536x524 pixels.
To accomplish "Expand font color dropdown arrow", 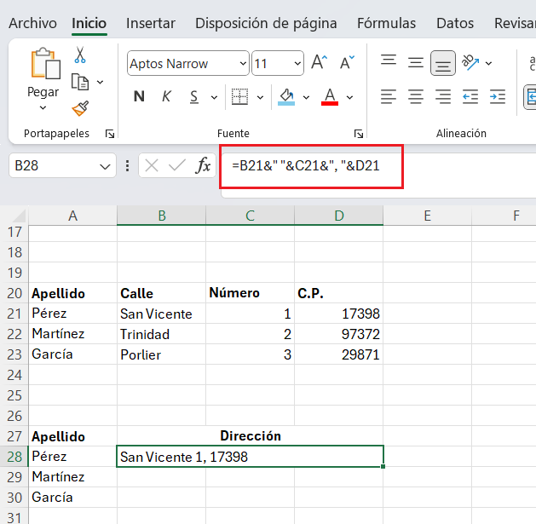I will point(349,98).
